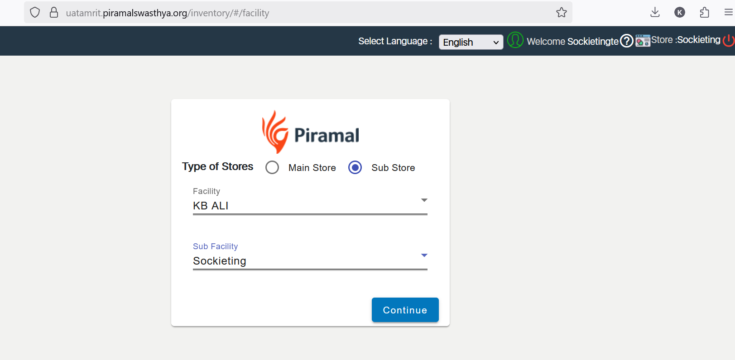
Task: Open help via the question mark icon
Action: (626, 41)
